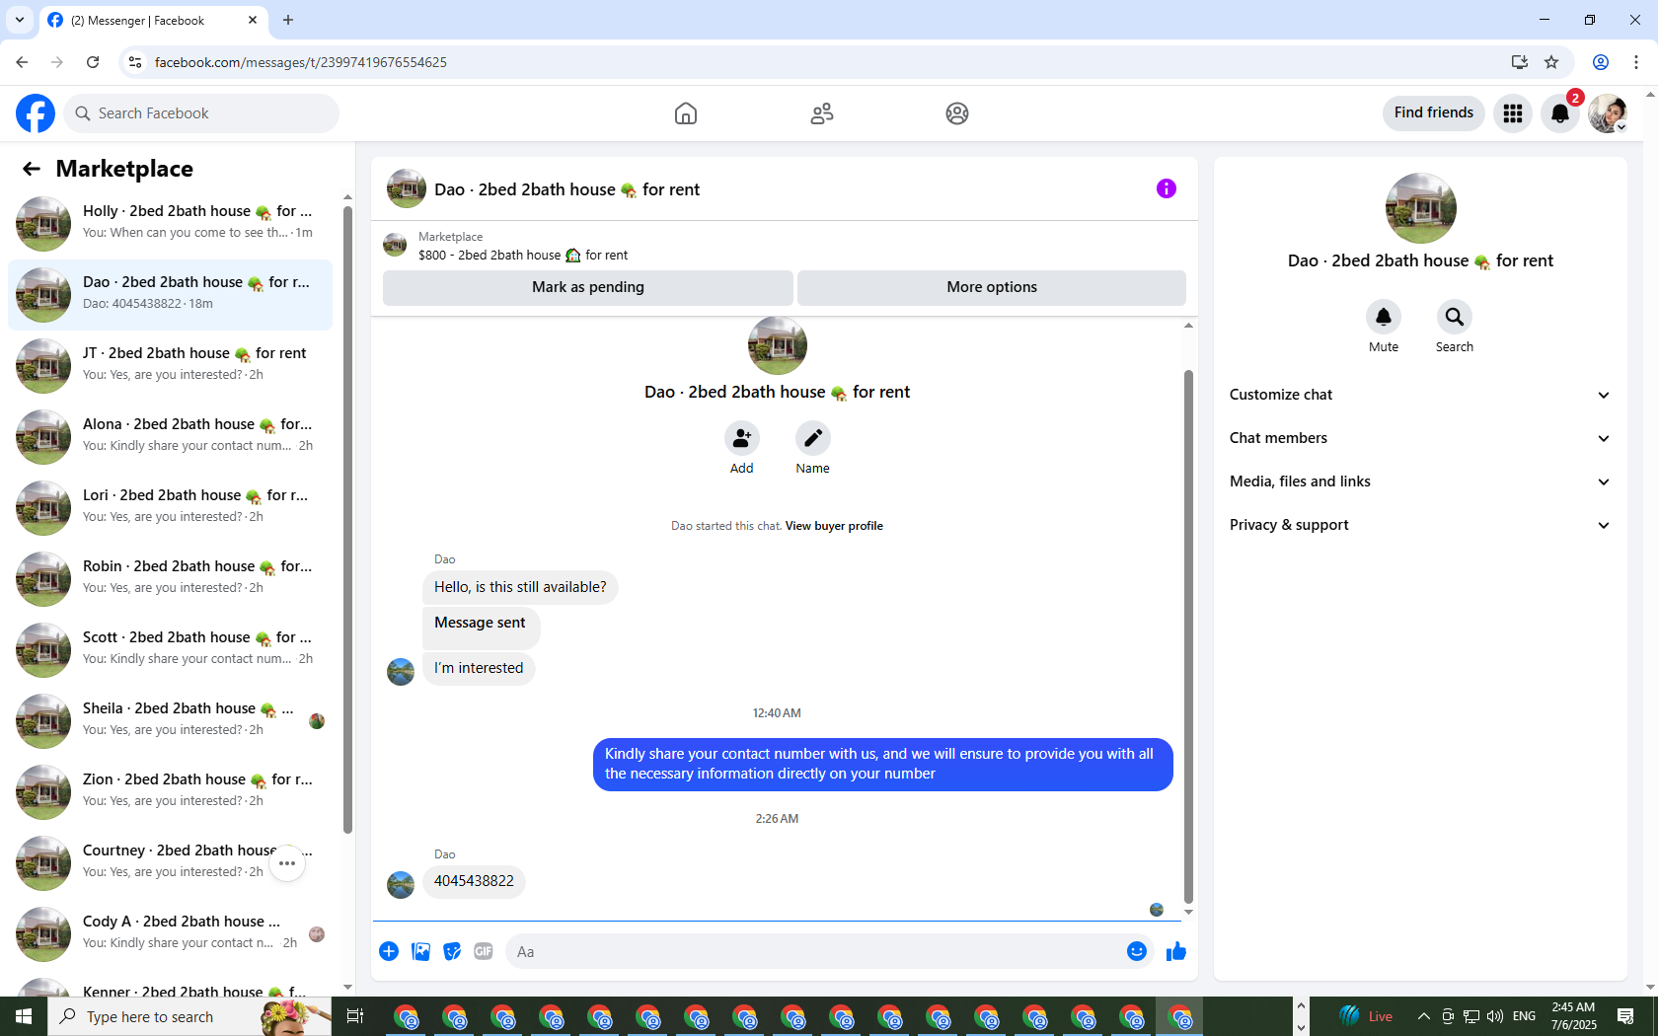Open Chrome three-dot menu

[x=1636, y=62]
